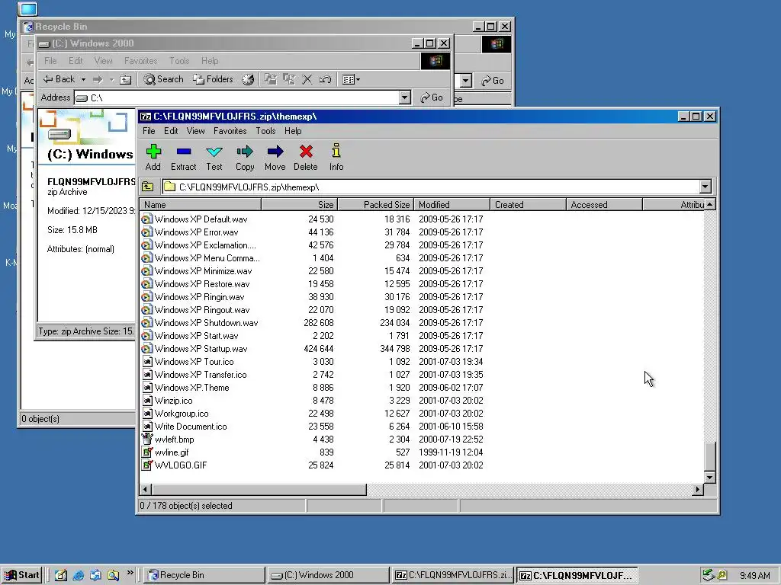Click the Add button in 7-Zip toolbar
781x585 pixels.
pos(153,157)
